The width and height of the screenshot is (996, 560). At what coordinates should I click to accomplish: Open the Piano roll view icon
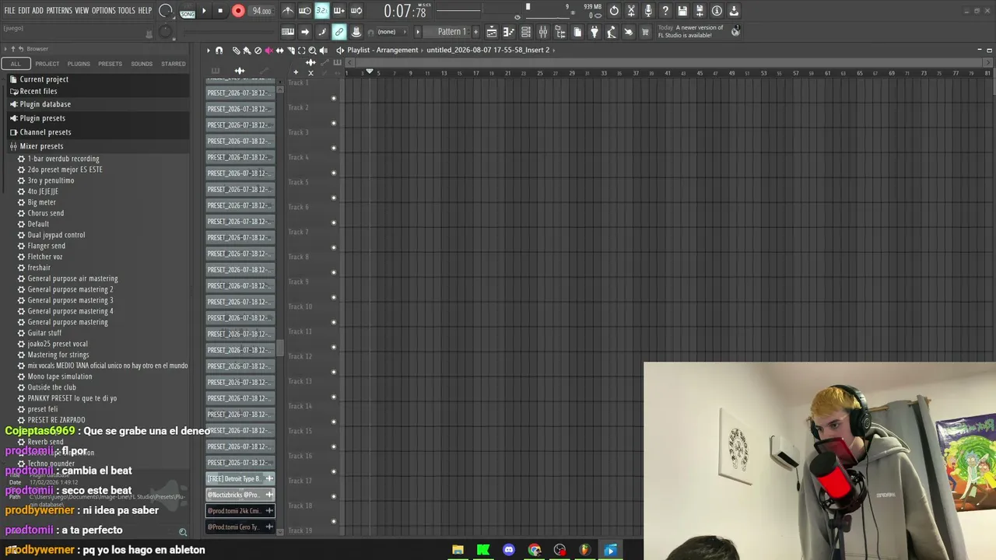coord(509,32)
